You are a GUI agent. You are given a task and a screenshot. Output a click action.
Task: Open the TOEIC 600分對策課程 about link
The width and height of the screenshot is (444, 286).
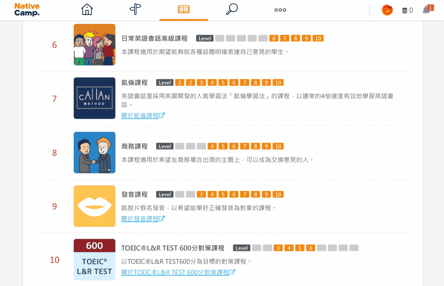click(x=178, y=272)
